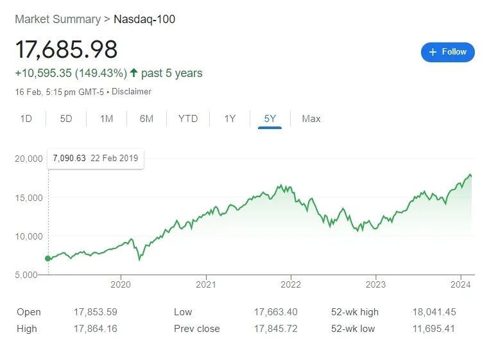
Task: Open the Disclaimer link
Action: [132, 92]
